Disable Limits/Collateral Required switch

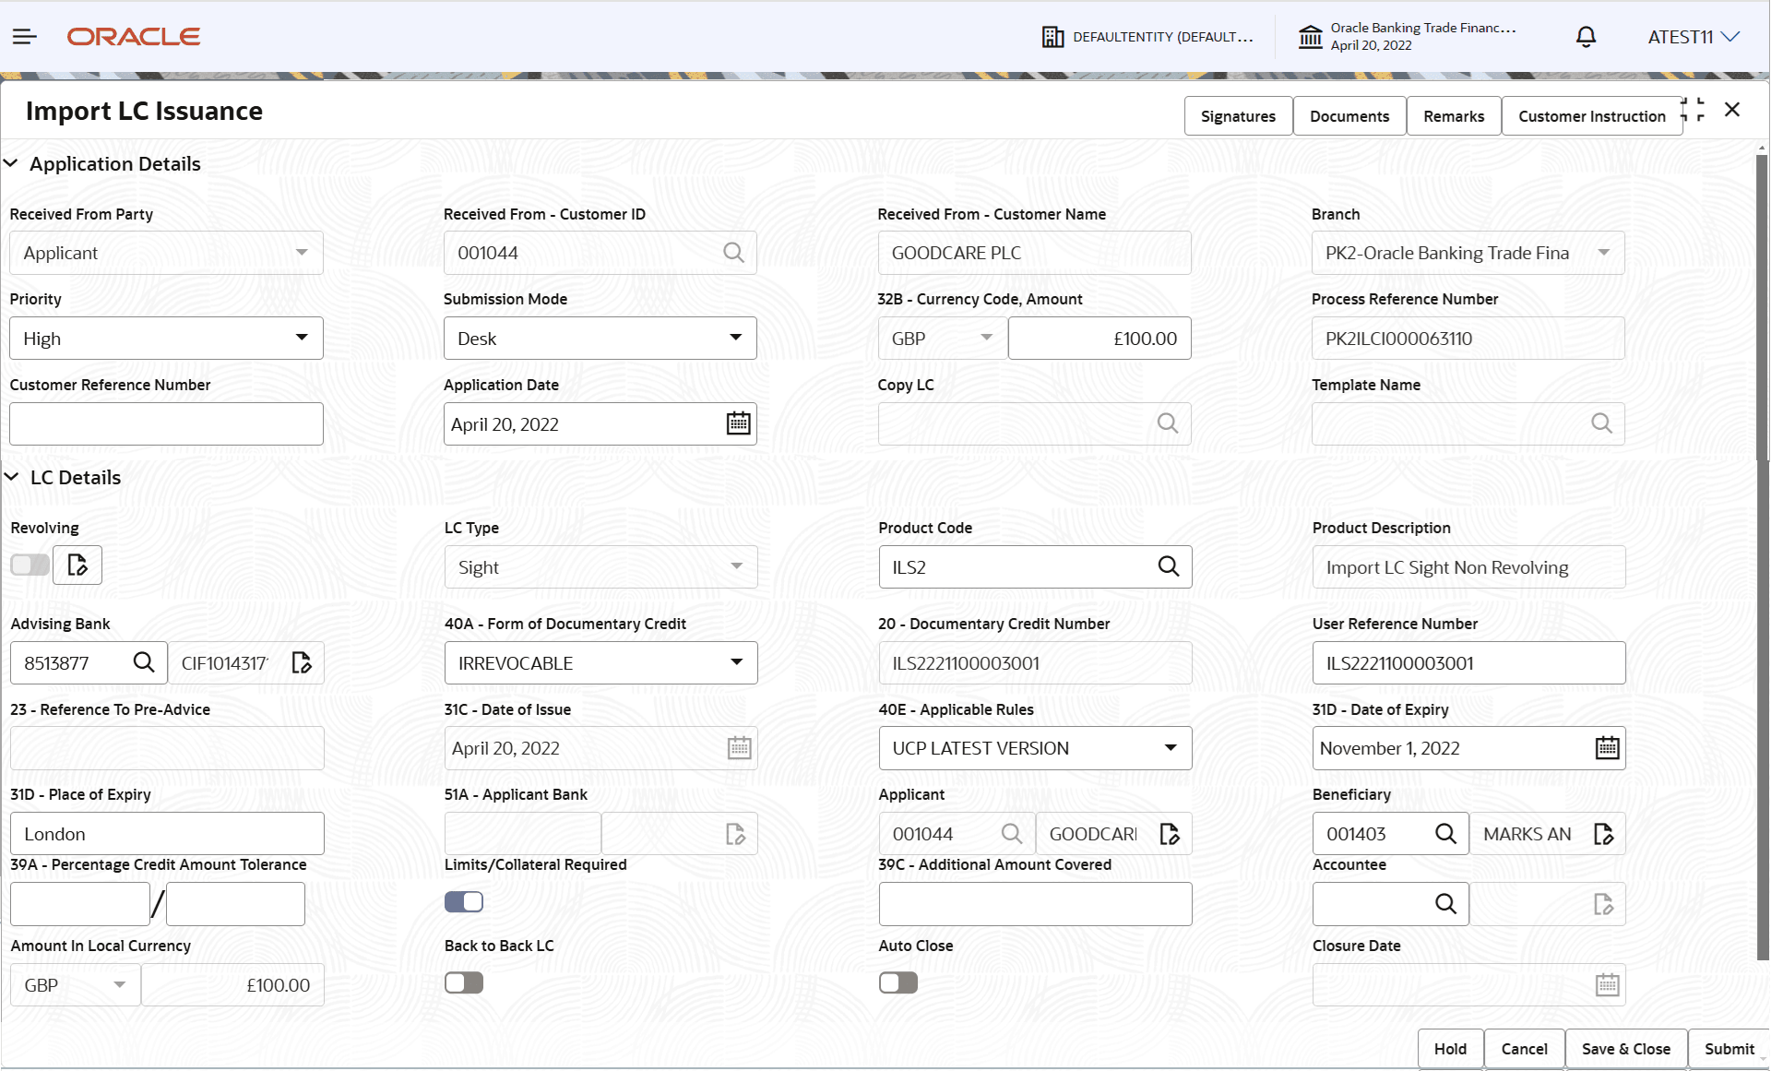click(464, 902)
